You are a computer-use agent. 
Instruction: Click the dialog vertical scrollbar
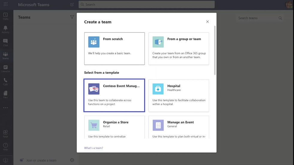pyautogui.click(x=215, y=50)
